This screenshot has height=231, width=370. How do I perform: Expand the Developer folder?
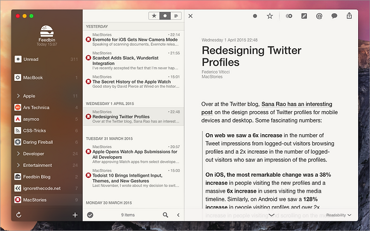point(18,154)
